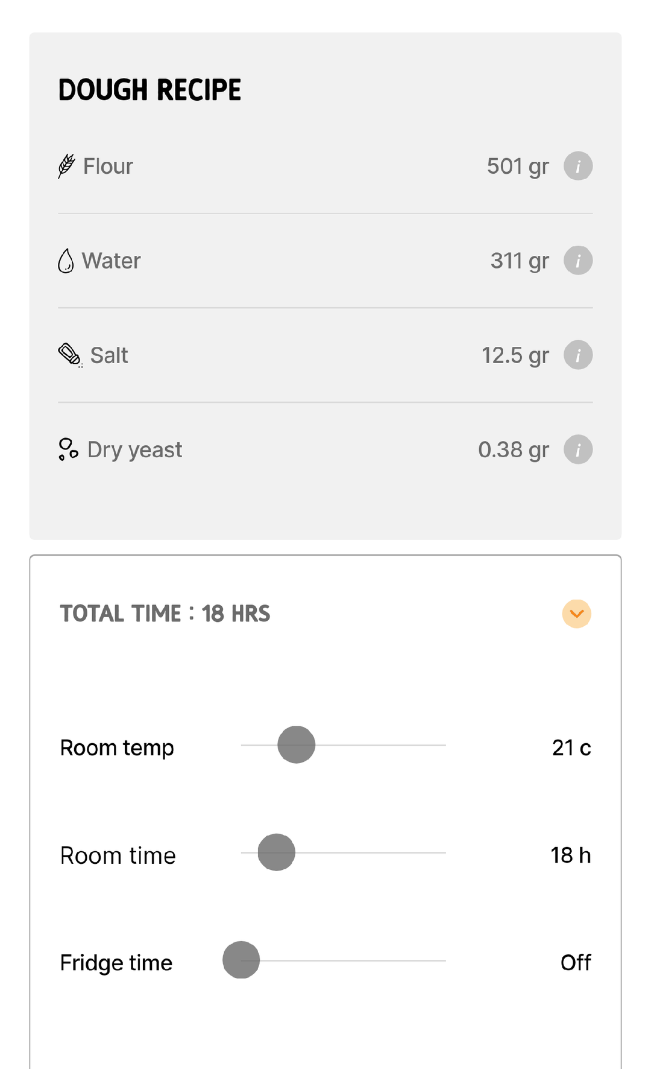Click the info icon next to Flour
Screen dimensions: 651x1069
click(578, 166)
